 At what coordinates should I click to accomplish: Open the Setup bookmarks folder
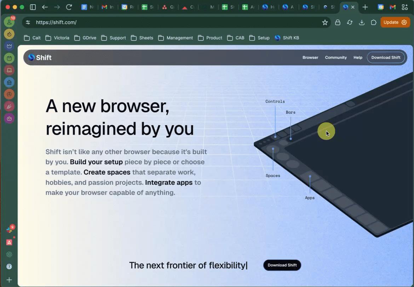coord(259,38)
